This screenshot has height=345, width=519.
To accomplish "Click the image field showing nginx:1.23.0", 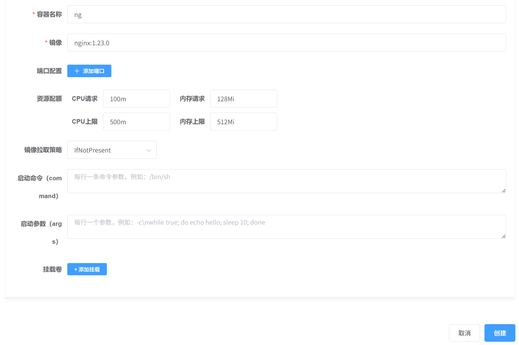I will point(286,43).
